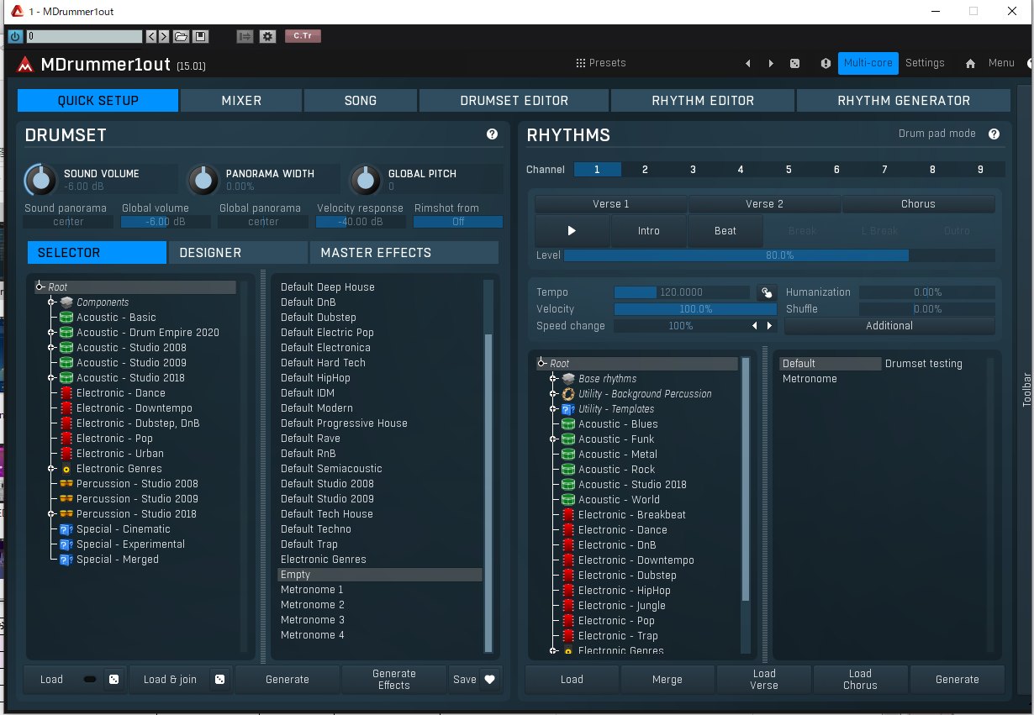Adjust the Sound Volume knob
This screenshot has width=1034, height=715.
click(x=40, y=179)
